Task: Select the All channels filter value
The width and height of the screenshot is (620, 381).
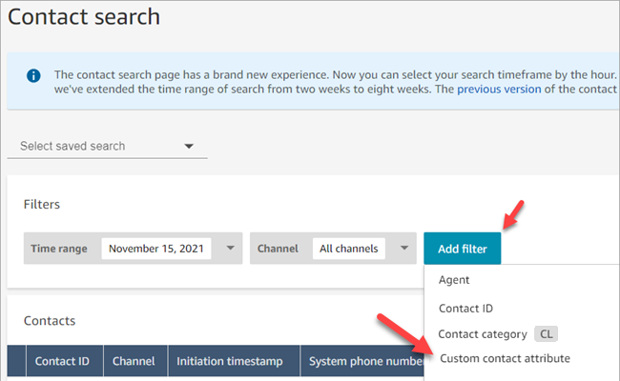Action: click(350, 249)
